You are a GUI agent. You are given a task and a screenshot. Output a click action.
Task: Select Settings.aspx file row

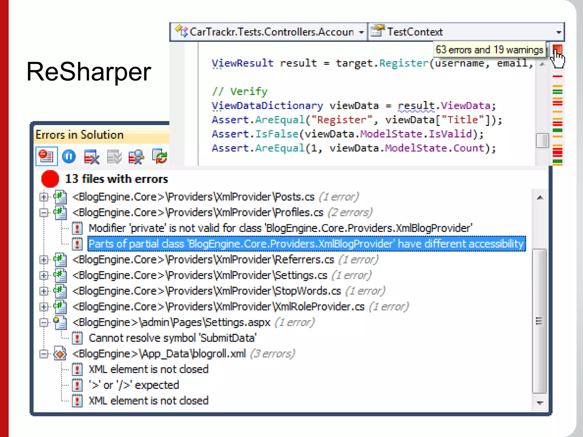[193, 322]
